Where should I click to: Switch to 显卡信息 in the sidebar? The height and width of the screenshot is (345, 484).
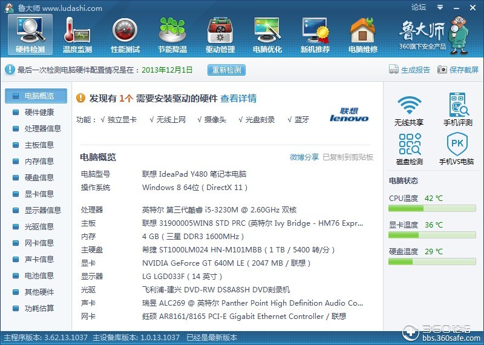point(39,194)
